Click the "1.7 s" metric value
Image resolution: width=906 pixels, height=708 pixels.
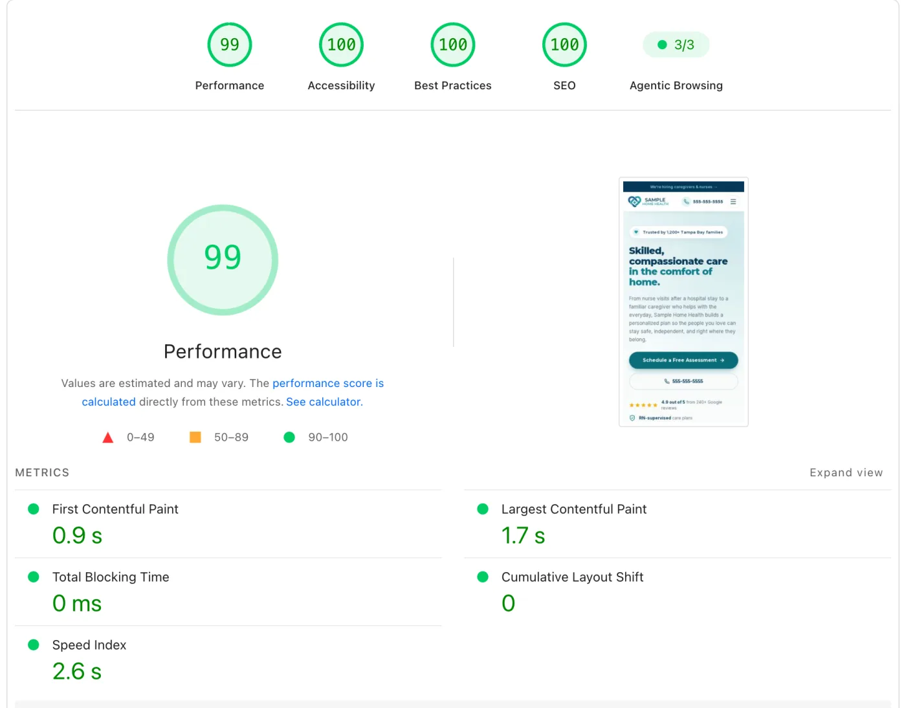tap(523, 536)
